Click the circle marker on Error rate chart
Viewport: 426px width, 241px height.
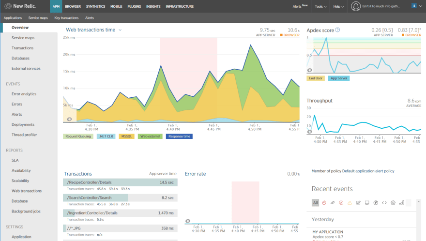click(x=188, y=221)
